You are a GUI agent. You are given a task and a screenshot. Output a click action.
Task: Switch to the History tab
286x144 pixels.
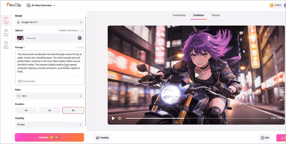point(216,15)
